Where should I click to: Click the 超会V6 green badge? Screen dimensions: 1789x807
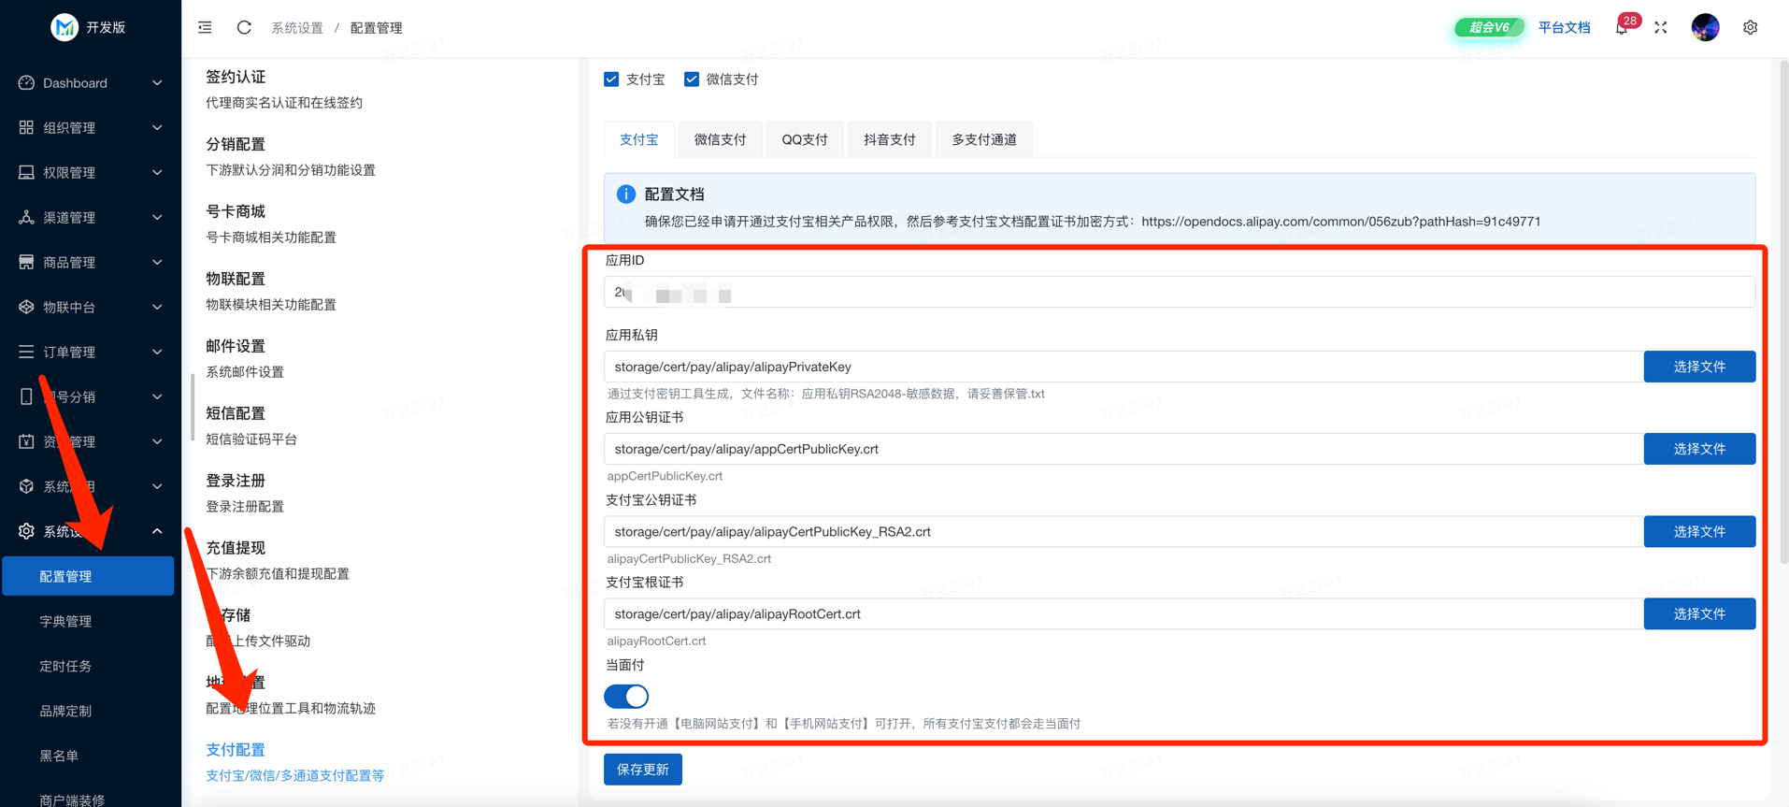[1488, 28]
